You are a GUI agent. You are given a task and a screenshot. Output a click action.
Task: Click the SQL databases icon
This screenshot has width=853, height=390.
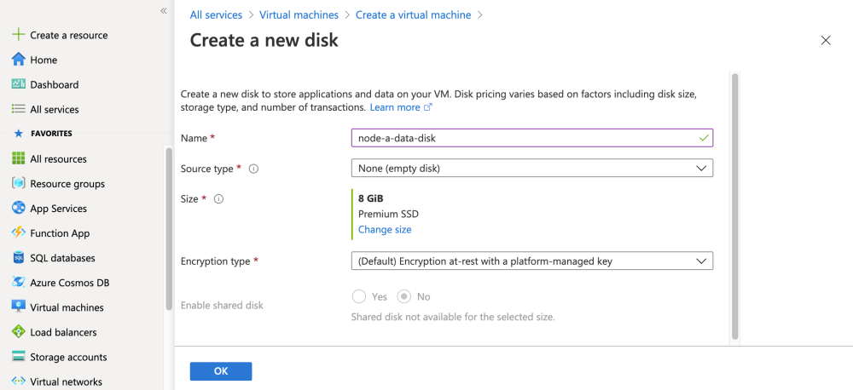coord(18,257)
